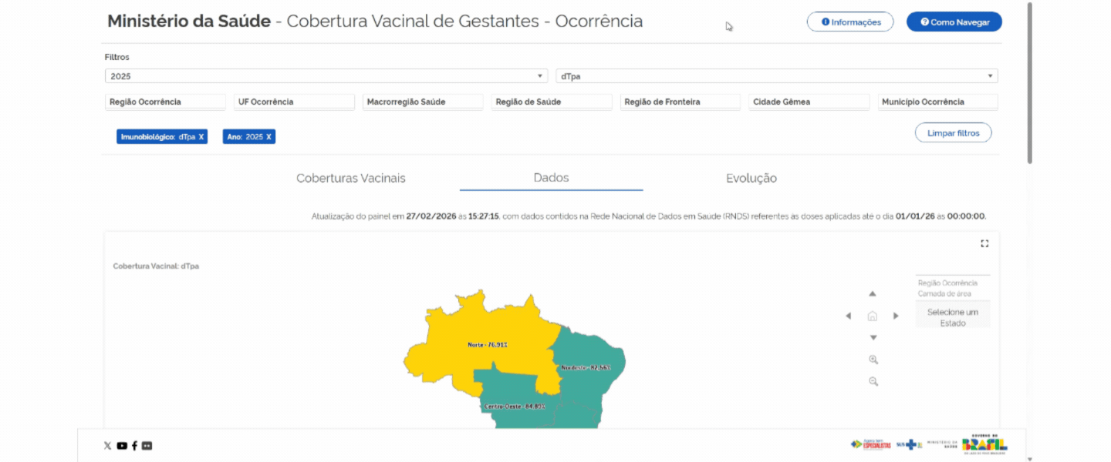Screen dimensions: 1111x462
Task: Click the map zoom in magnifier icon
Action: pos(873,359)
